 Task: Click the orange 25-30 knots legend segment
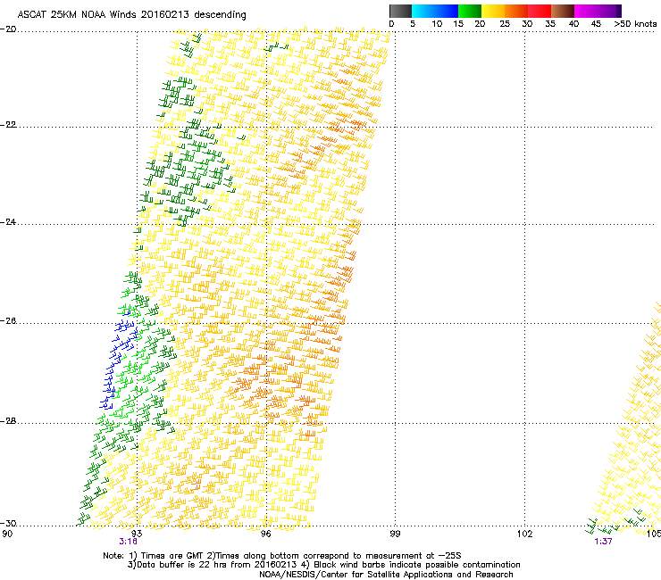[x=516, y=11]
